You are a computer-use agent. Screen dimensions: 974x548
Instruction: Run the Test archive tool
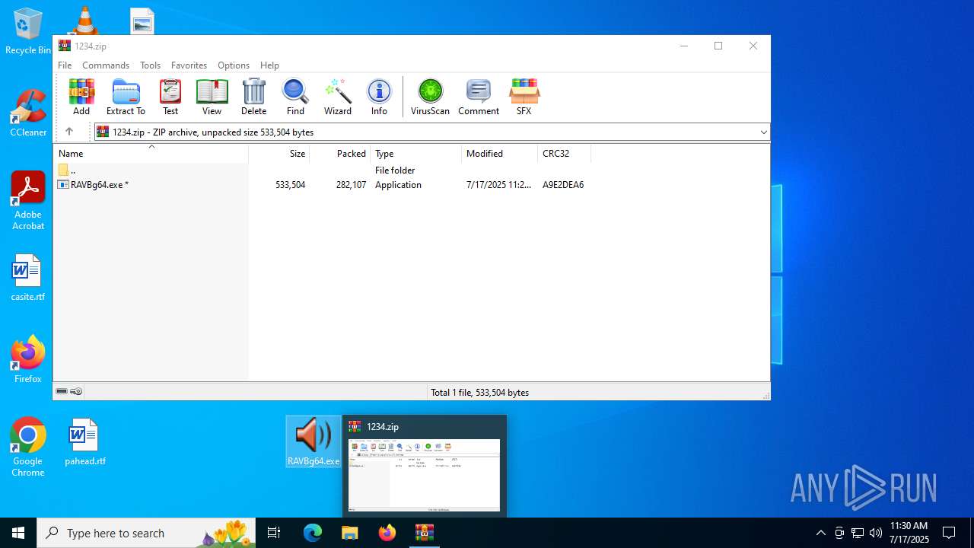point(170,97)
